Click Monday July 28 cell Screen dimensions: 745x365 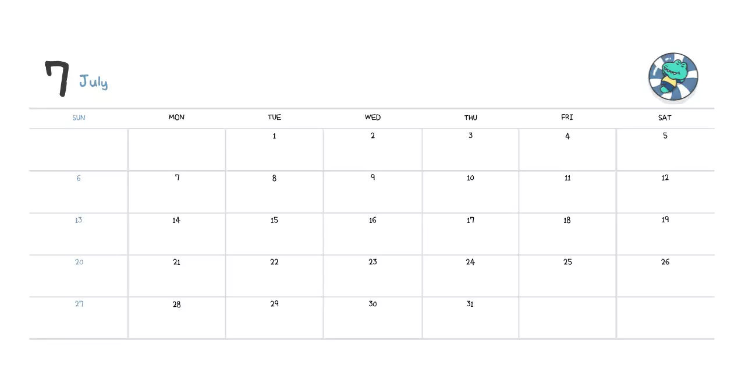coord(176,317)
